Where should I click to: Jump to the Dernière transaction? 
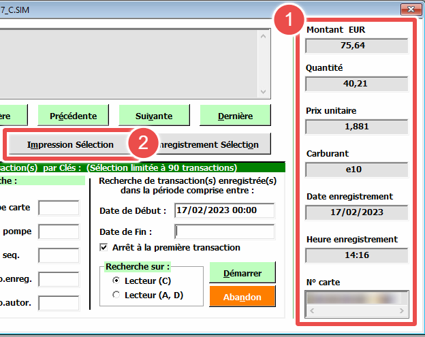(x=236, y=116)
